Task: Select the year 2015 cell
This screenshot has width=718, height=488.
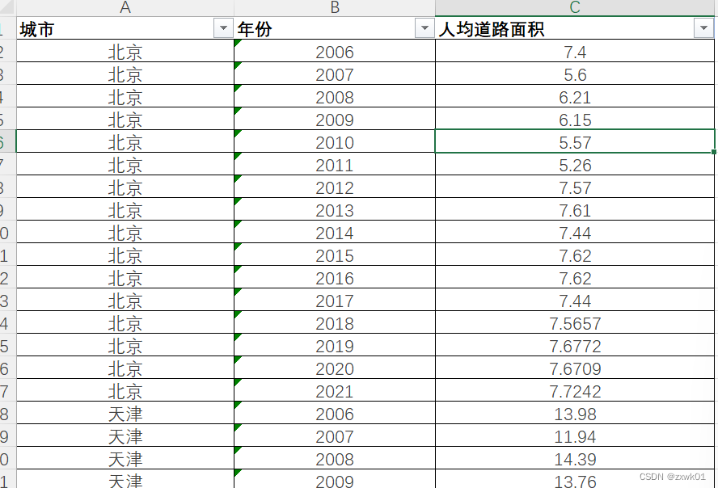Action: 335,255
